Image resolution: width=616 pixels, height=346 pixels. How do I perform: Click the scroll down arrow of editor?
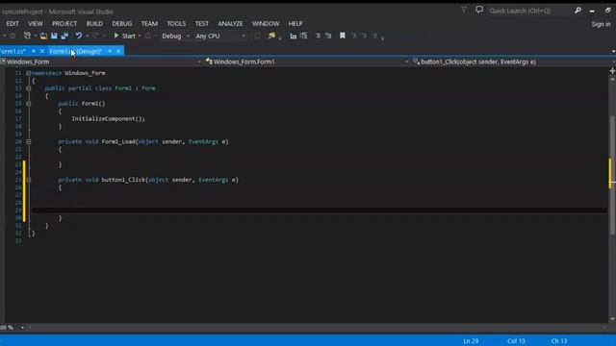(x=612, y=319)
